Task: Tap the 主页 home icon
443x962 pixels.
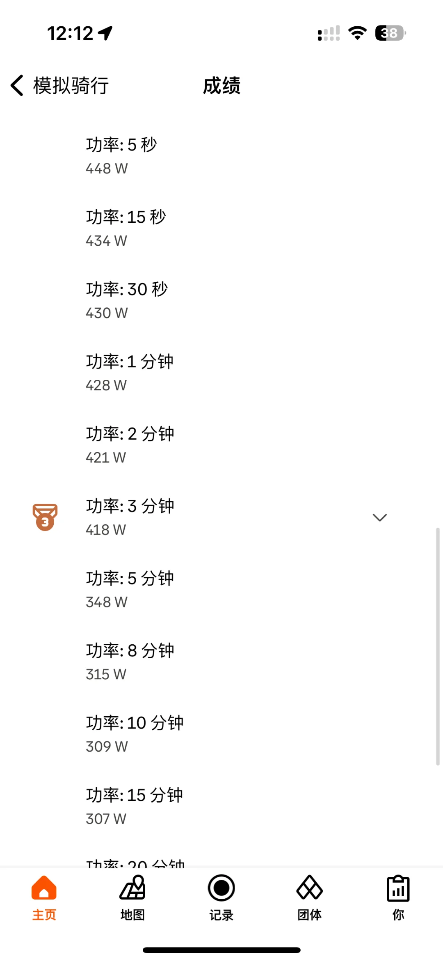Action: tap(44, 888)
